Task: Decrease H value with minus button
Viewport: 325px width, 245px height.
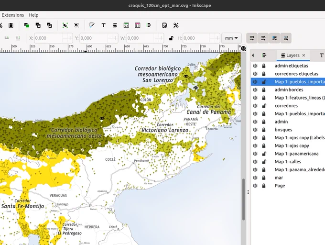Action: point(212,38)
